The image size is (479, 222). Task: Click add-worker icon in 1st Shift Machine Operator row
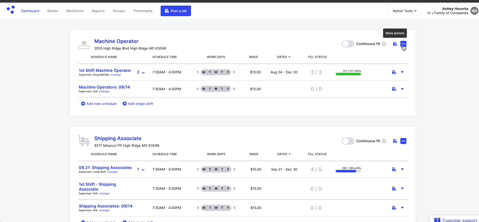[x=394, y=72]
